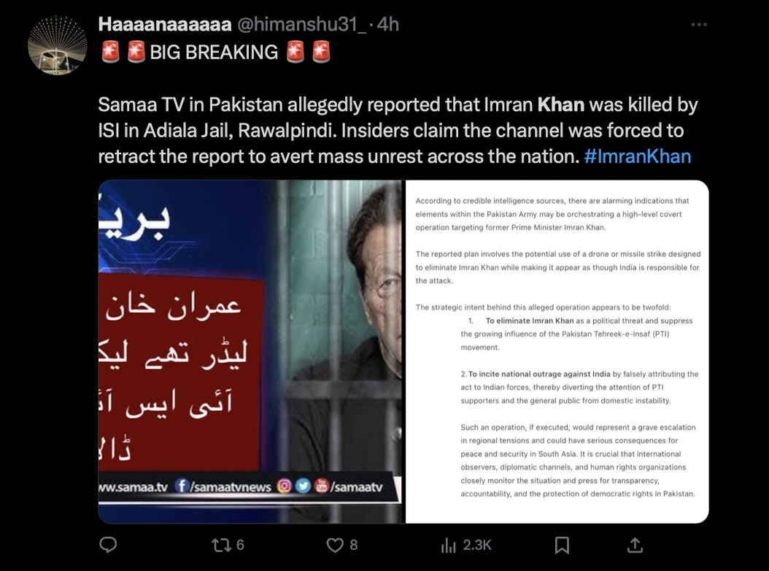The width and height of the screenshot is (769, 571).
Task: Click the 2.3K views count
Action: tap(477, 545)
